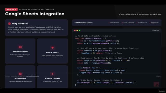This screenshot has height=93, width=166.
Task: Click the checkmark next to Lead Trackers
Action: pos(122,23)
